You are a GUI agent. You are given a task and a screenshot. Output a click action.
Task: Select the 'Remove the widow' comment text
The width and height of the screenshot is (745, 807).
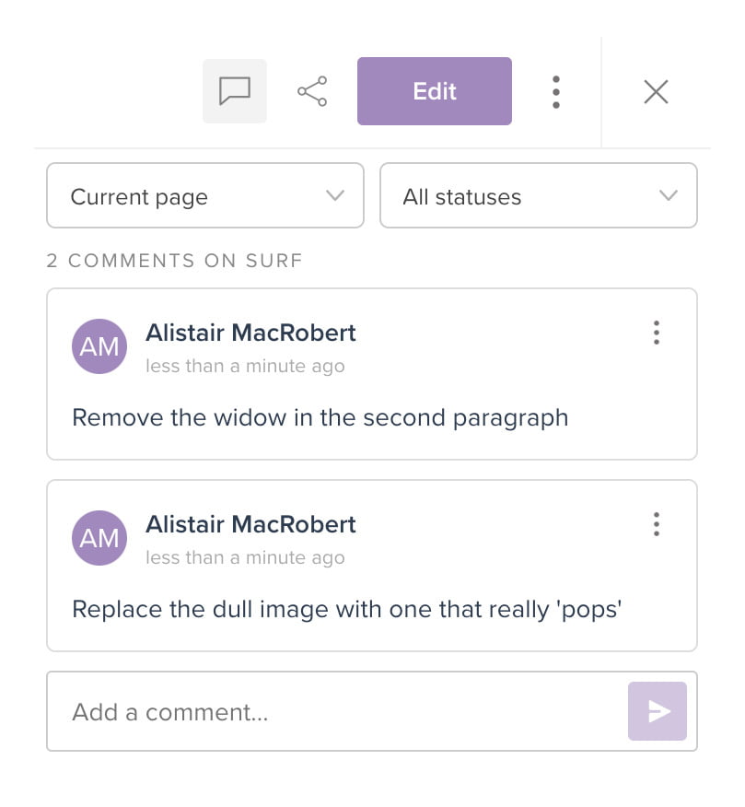[x=320, y=417]
